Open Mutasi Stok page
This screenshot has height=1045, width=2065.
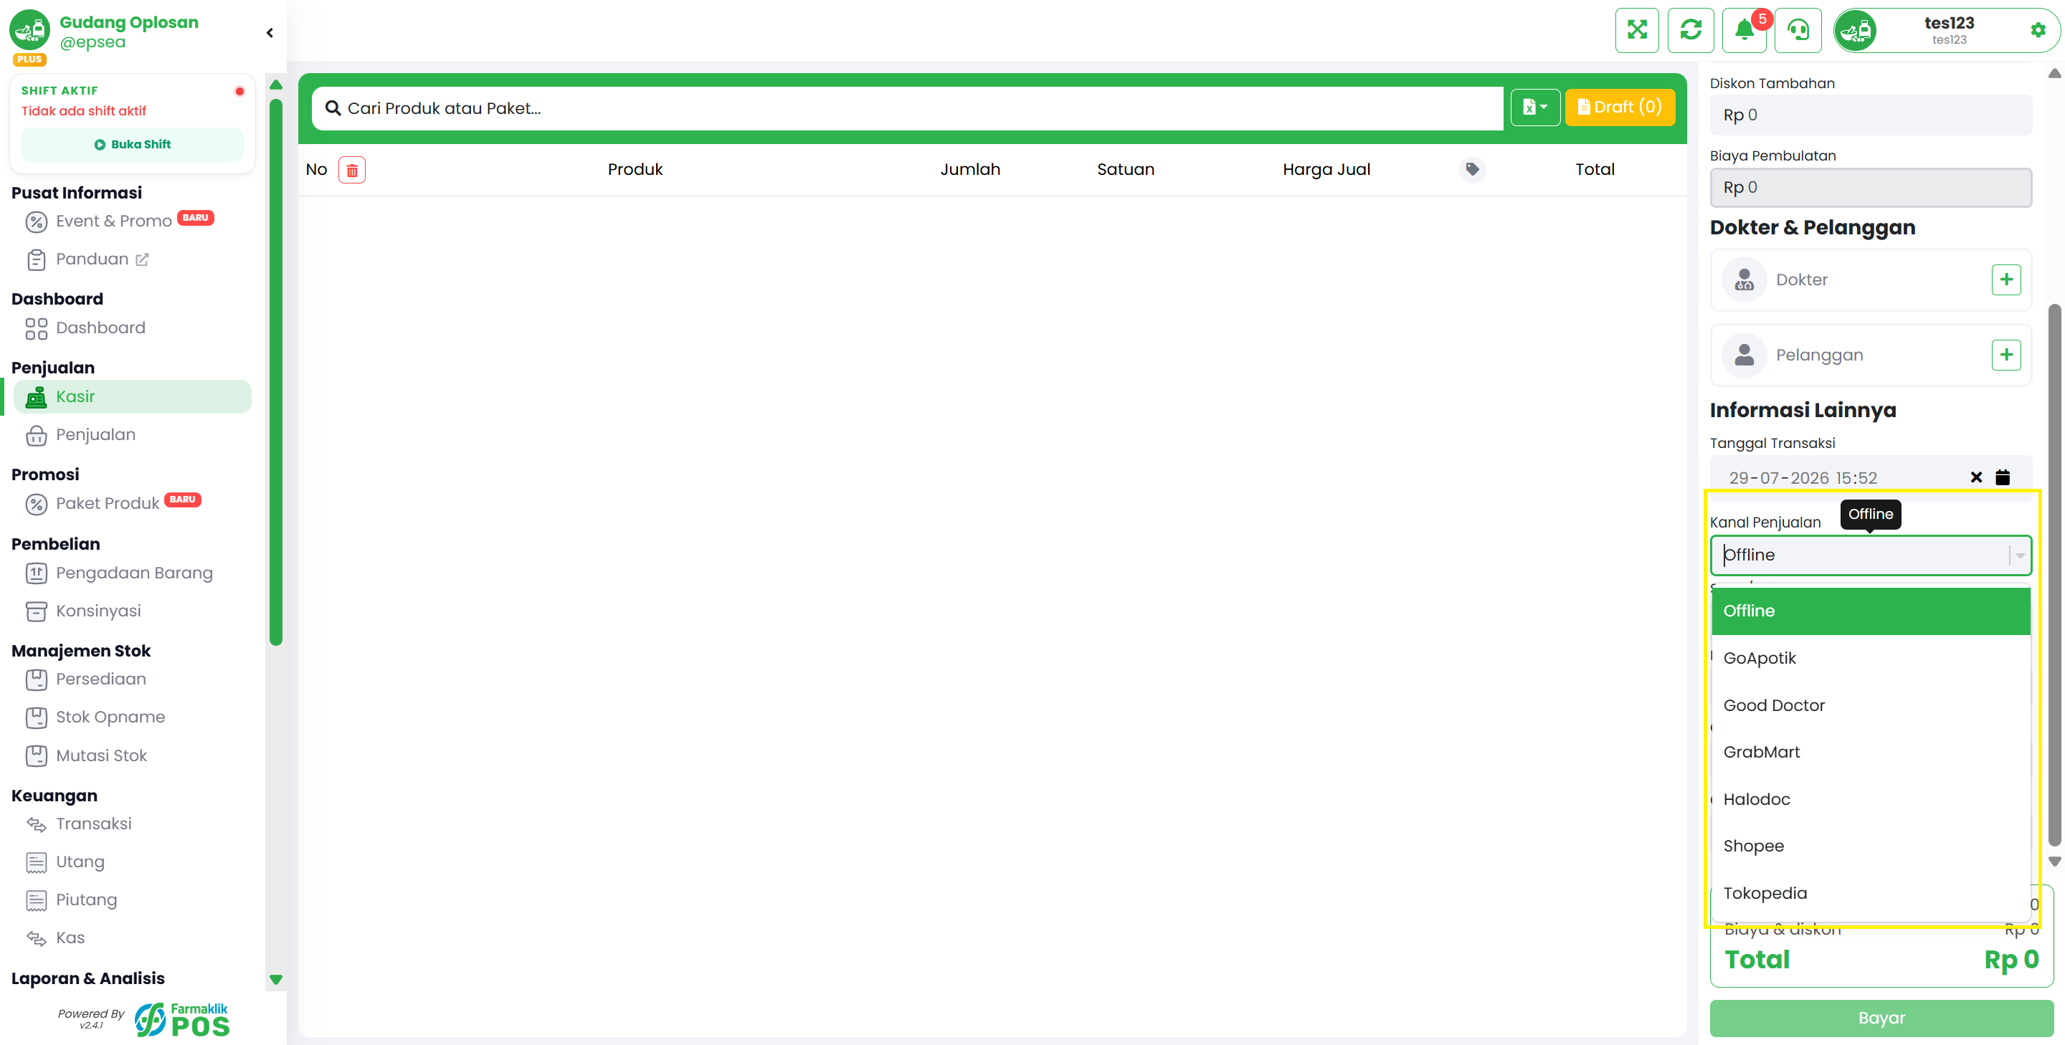132,755
